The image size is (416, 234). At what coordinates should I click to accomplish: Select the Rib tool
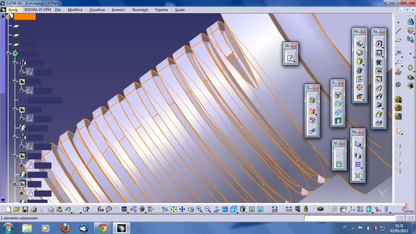[x=379, y=88]
